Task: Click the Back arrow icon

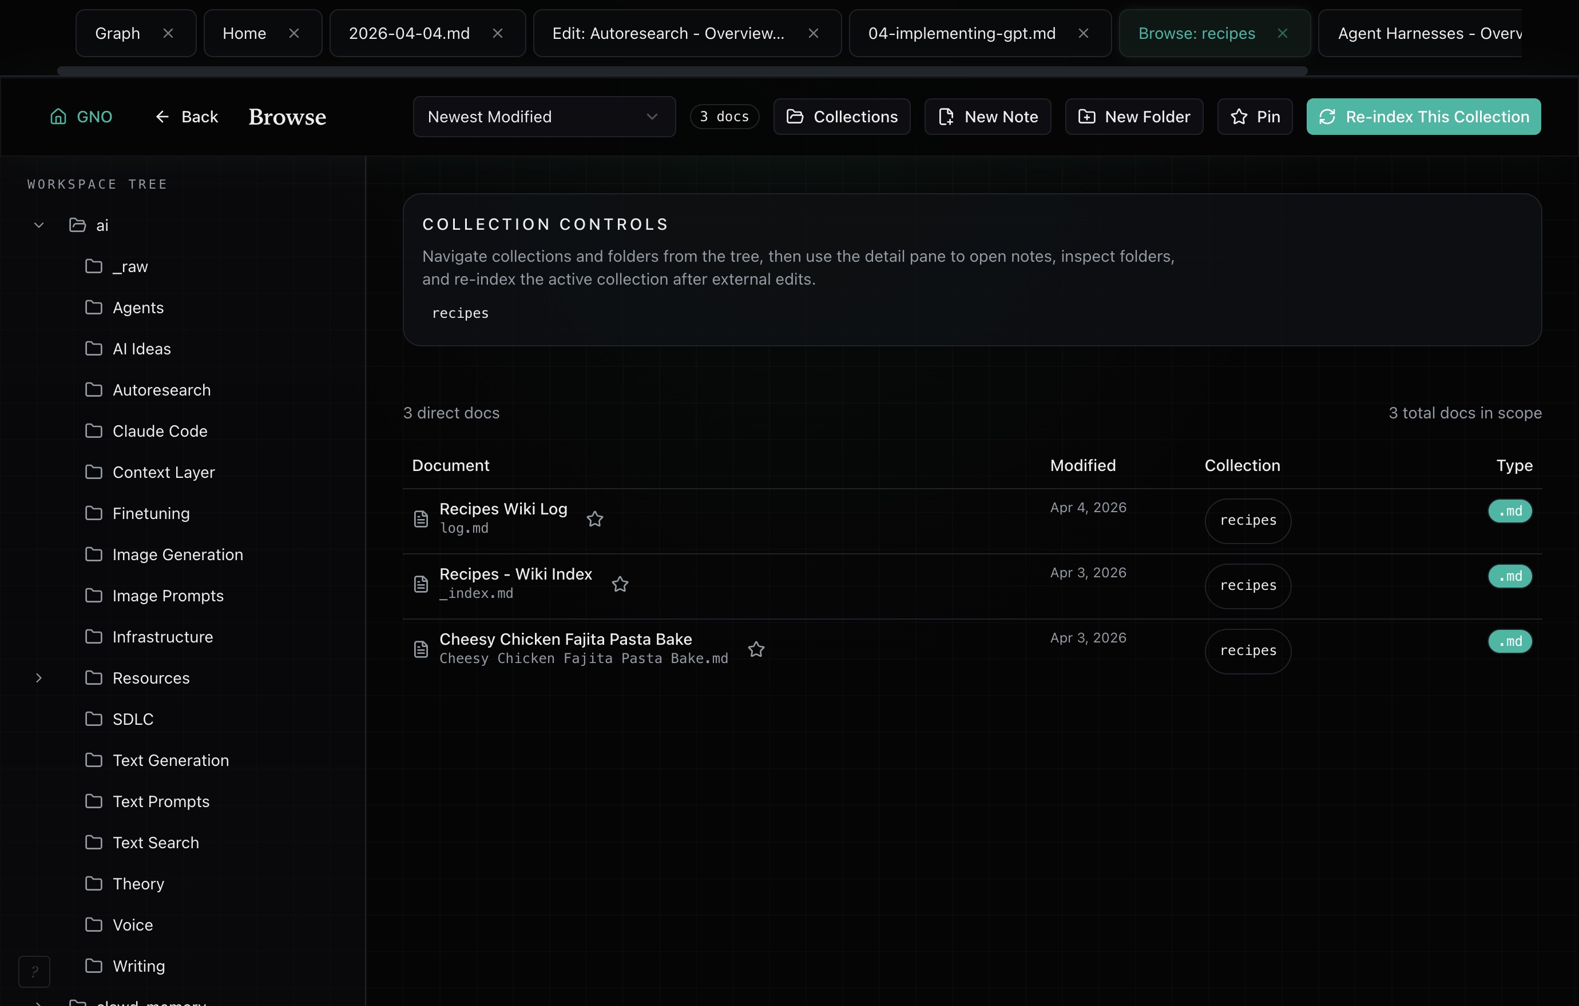Action: (x=162, y=117)
